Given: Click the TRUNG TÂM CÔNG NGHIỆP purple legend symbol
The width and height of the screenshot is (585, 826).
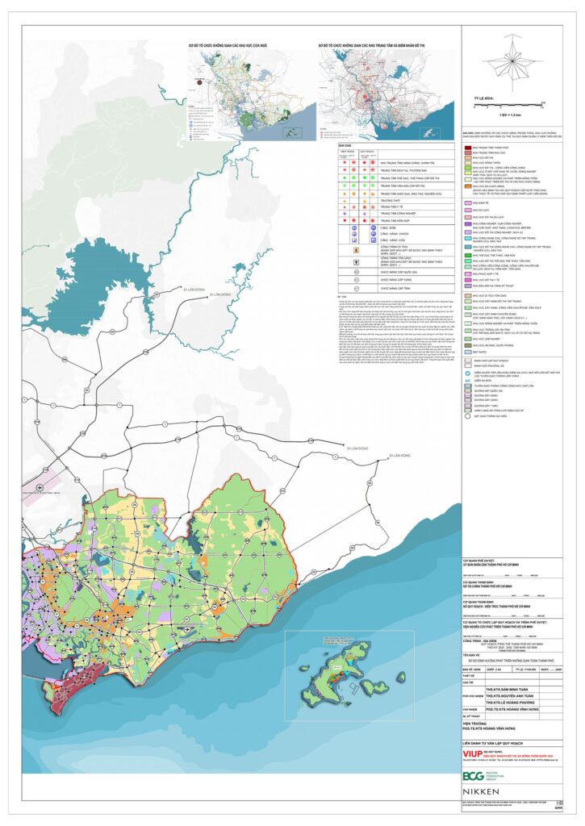Looking at the screenshot, I should pyautogui.click(x=365, y=213).
